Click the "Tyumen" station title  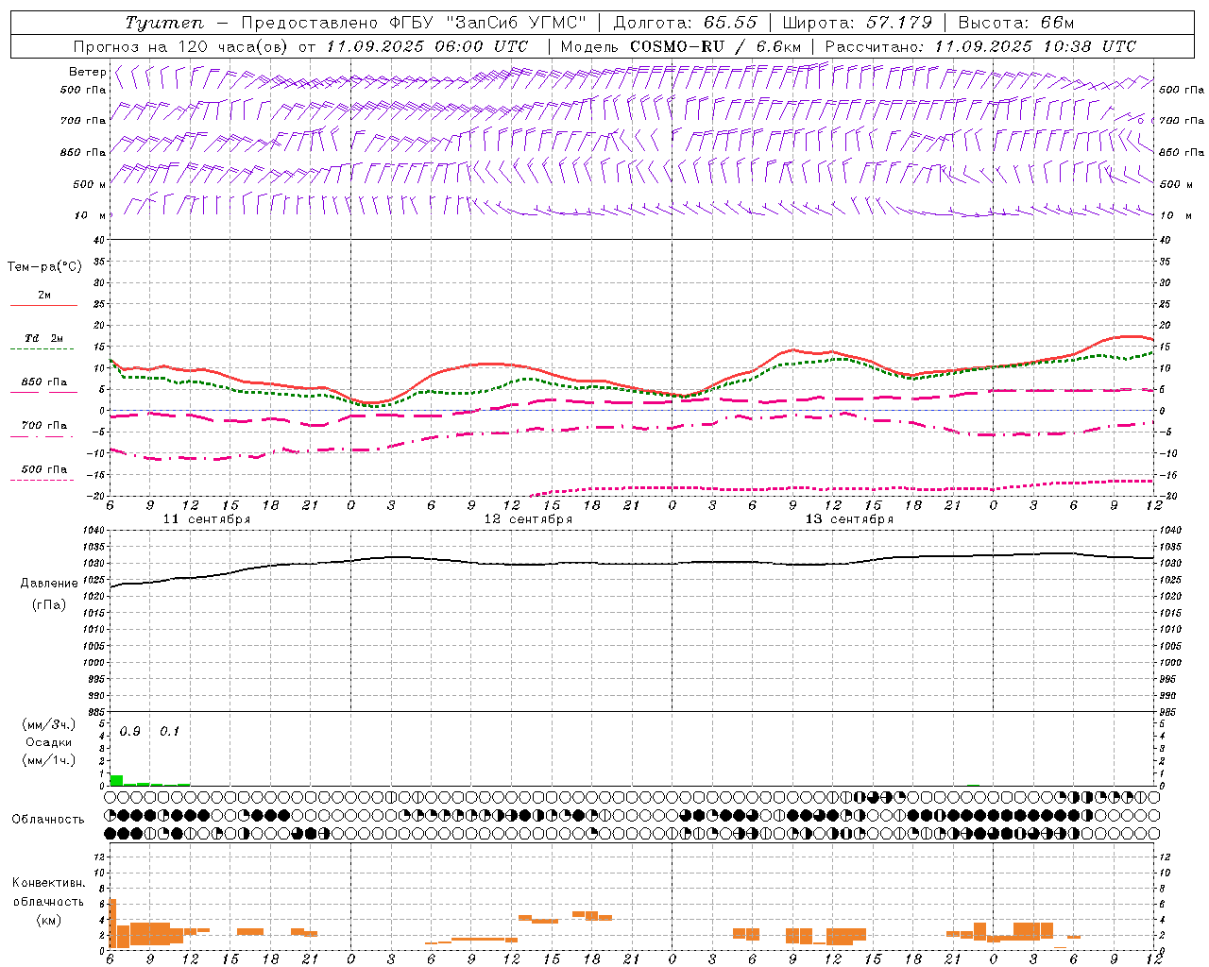pyautogui.click(x=164, y=23)
